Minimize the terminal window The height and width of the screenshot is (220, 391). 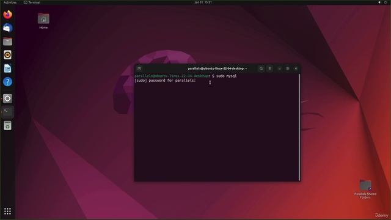click(280, 68)
